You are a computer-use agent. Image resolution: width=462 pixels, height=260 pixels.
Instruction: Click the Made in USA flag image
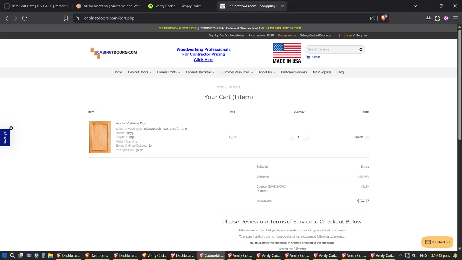287,53
